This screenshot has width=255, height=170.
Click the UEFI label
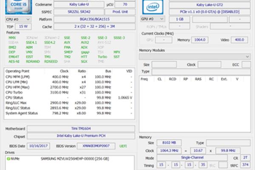coord(123,146)
